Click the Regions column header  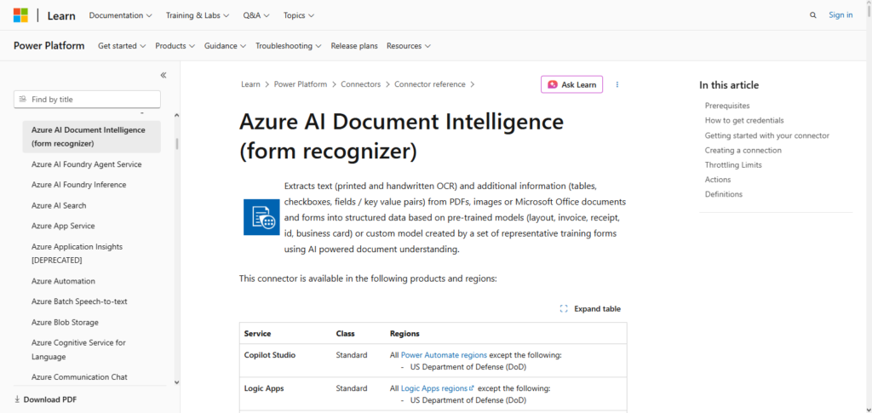(404, 334)
